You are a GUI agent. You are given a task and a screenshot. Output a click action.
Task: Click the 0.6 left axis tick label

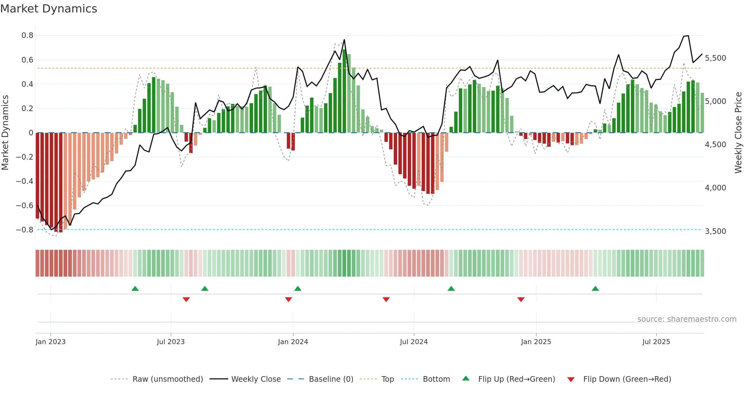[27, 60]
